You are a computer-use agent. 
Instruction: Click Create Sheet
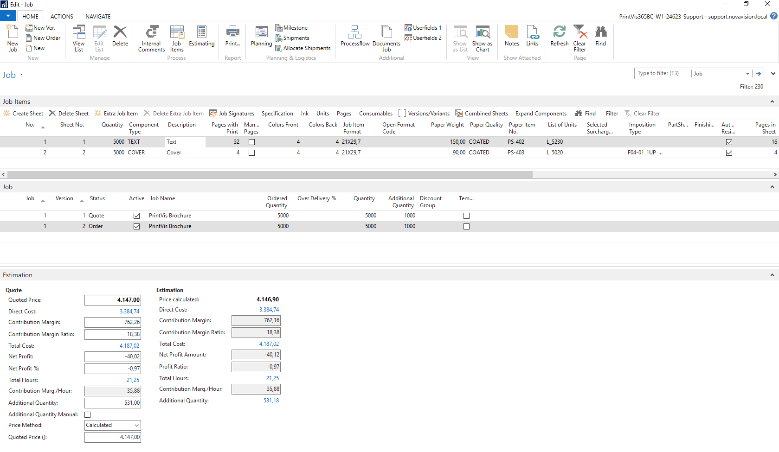[x=23, y=114]
